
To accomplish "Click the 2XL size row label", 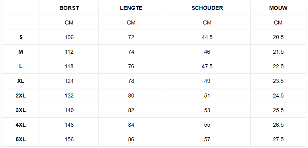I will 21,96.
